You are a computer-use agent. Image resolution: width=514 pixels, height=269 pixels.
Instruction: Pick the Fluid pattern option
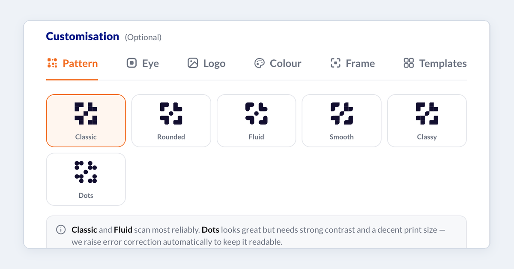(x=256, y=121)
